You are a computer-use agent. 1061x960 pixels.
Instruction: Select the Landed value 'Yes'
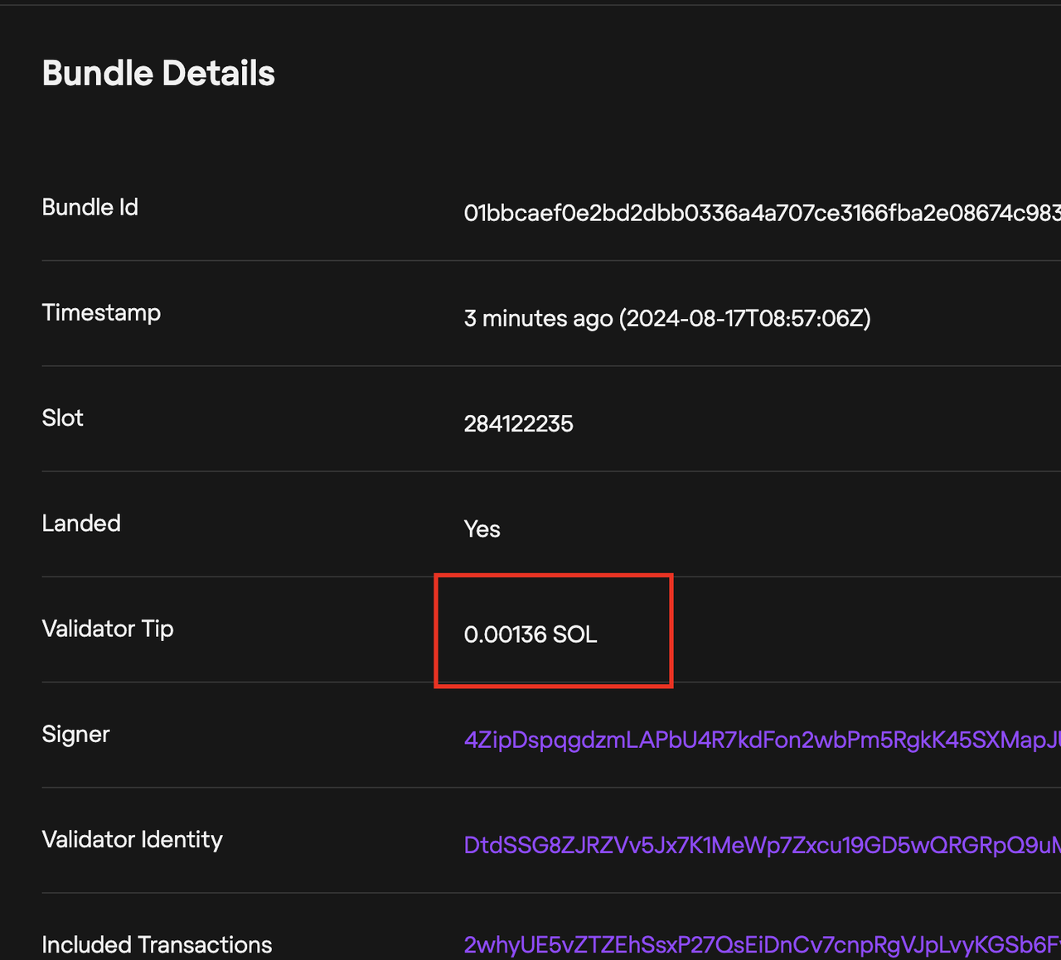click(x=482, y=529)
